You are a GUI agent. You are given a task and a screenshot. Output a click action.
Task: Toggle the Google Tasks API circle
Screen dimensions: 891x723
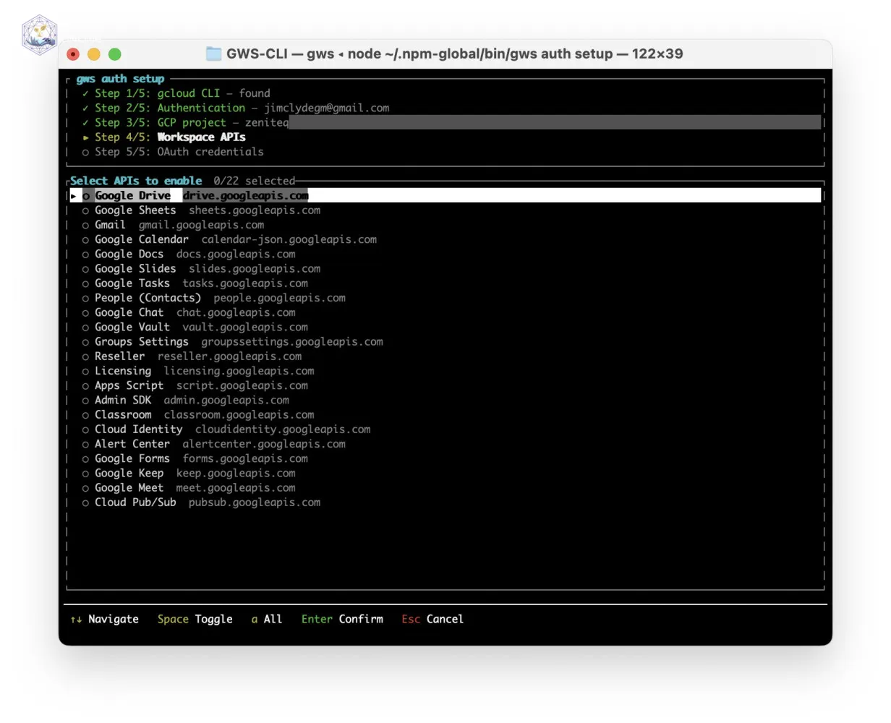pos(86,283)
